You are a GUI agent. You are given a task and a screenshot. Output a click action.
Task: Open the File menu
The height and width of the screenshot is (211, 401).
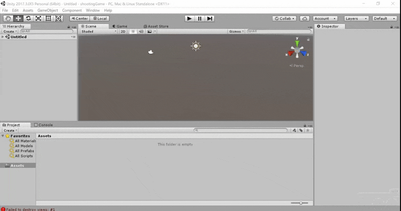click(x=5, y=10)
